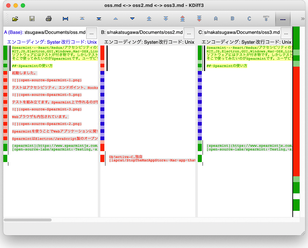This screenshot has width=308, height=248.
Task: Click the Save floppy disk icon
Action: tap(32, 19)
